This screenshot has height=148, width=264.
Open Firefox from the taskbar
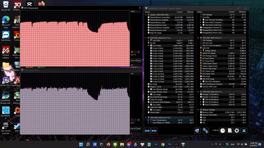108,144
